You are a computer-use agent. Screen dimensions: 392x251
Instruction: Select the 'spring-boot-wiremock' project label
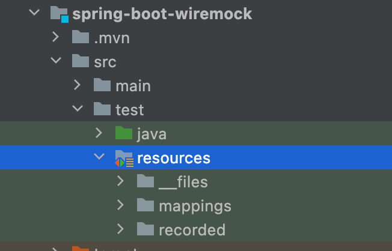tap(162, 14)
